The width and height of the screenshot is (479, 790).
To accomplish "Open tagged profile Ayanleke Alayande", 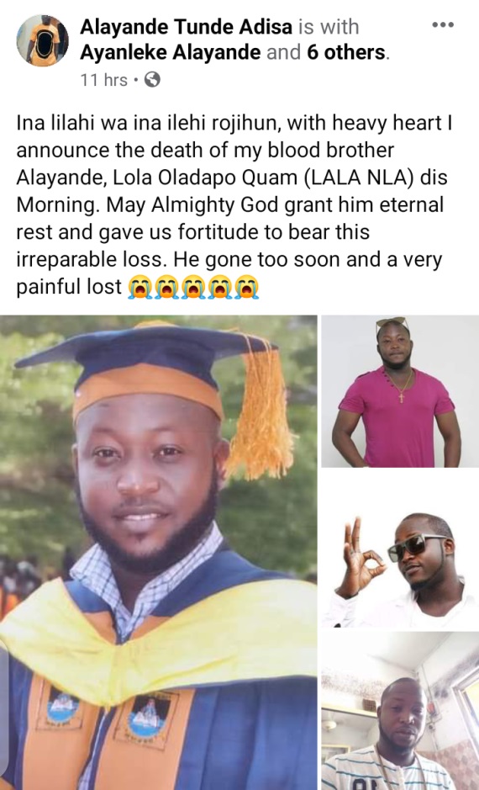I will pos(171,52).
